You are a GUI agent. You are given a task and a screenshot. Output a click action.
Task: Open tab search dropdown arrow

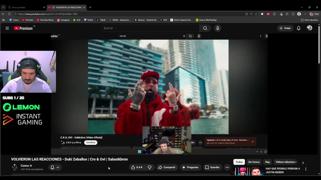coord(3,7)
